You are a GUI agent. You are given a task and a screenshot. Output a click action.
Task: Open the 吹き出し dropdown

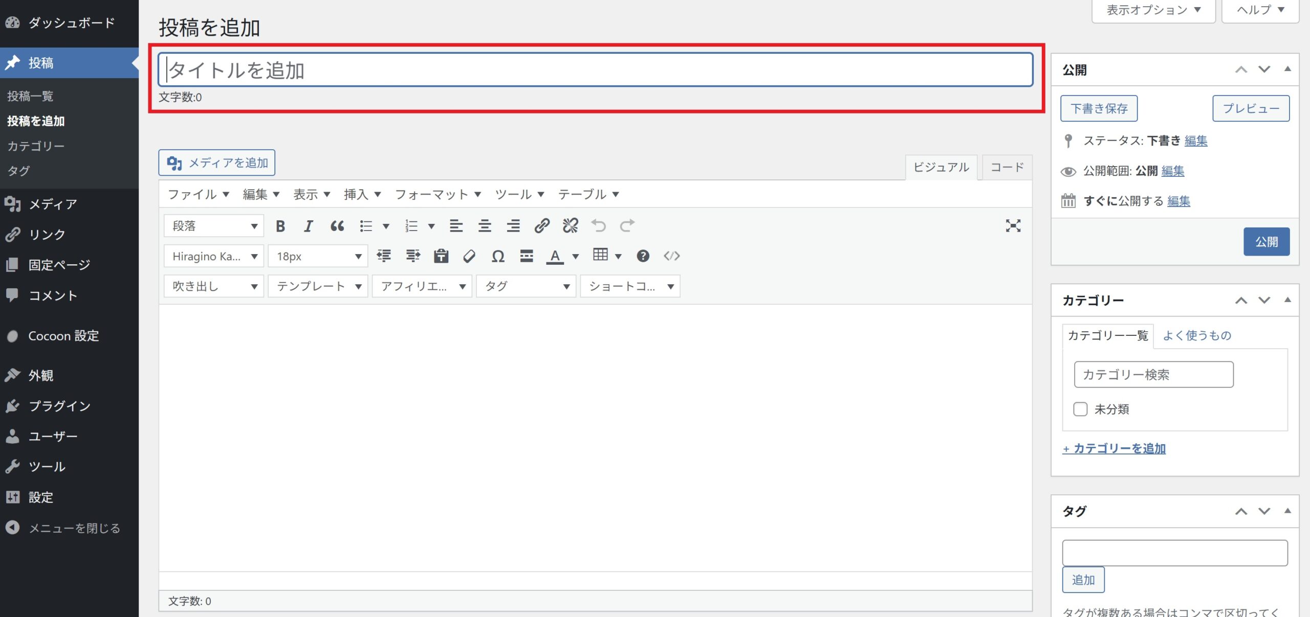(213, 286)
